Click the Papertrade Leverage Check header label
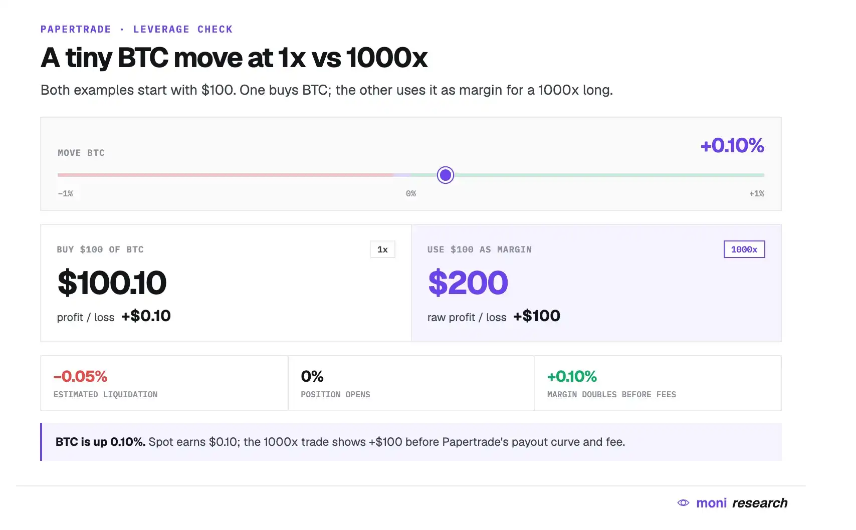The width and height of the screenshot is (856, 530). [x=136, y=29]
